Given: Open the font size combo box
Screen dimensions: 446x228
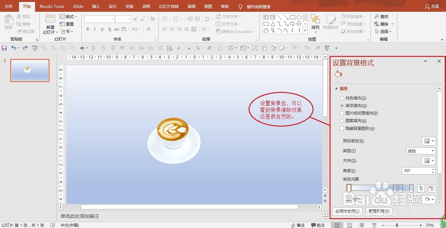Looking at the screenshot, I should click(124, 19).
